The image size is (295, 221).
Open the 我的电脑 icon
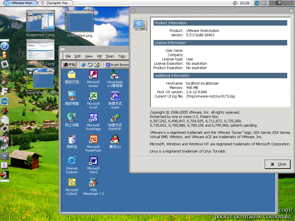[x=72, y=98]
